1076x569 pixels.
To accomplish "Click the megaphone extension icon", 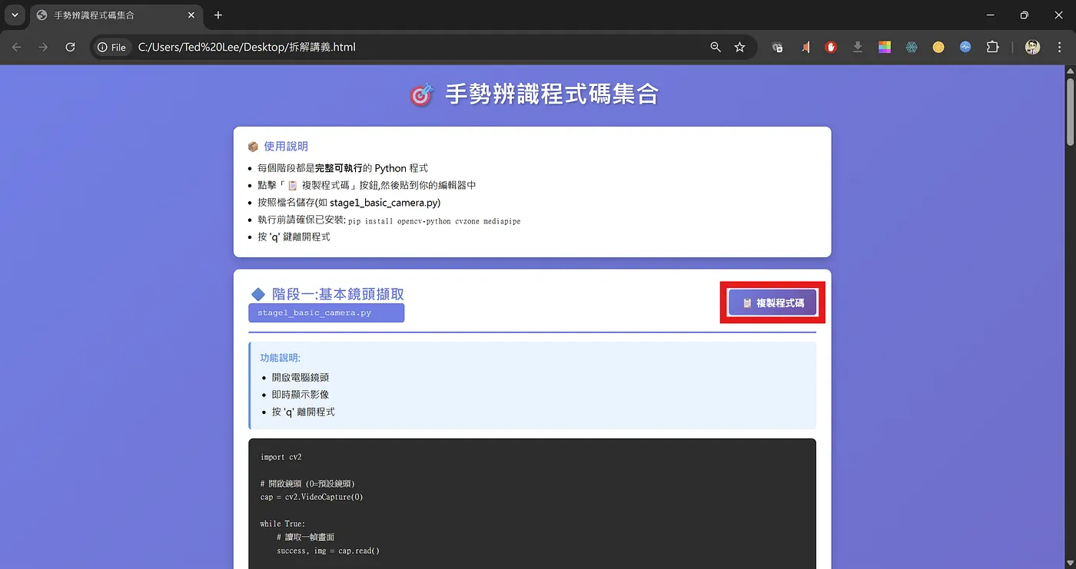I will tap(805, 47).
